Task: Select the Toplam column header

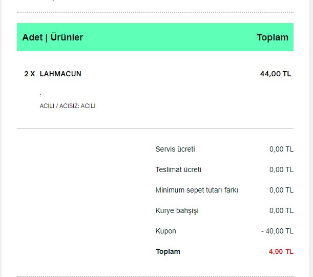Action: [273, 37]
